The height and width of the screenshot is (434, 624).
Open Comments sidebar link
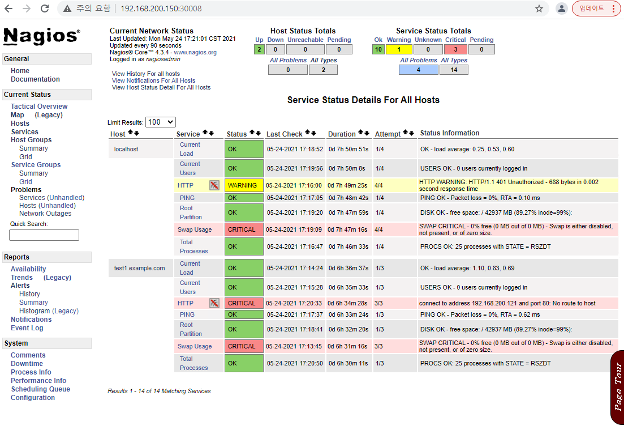coord(28,355)
